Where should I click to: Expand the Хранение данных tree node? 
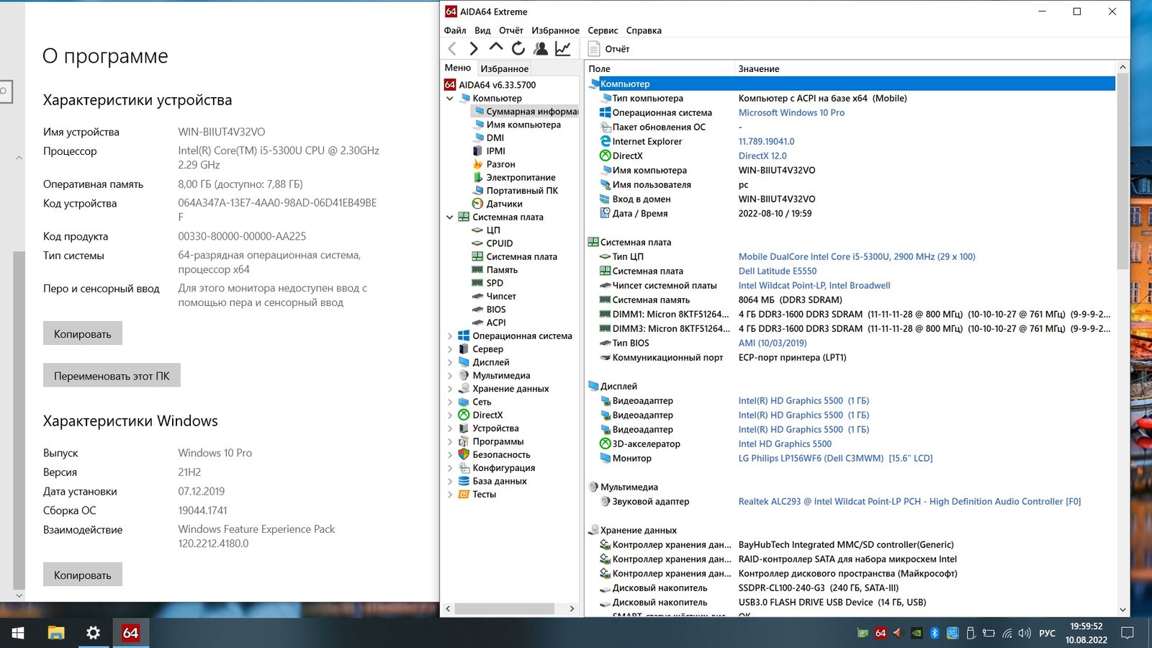coord(450,389)
